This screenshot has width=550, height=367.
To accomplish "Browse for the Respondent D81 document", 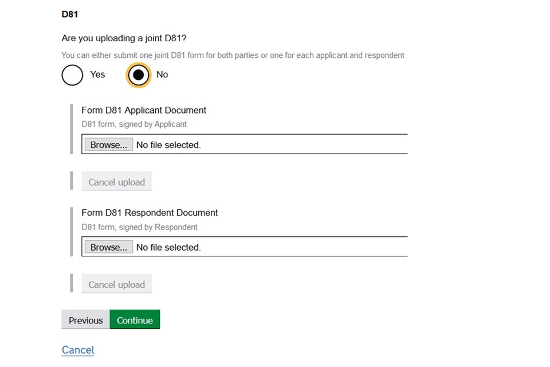I will (x=108, y=248).
